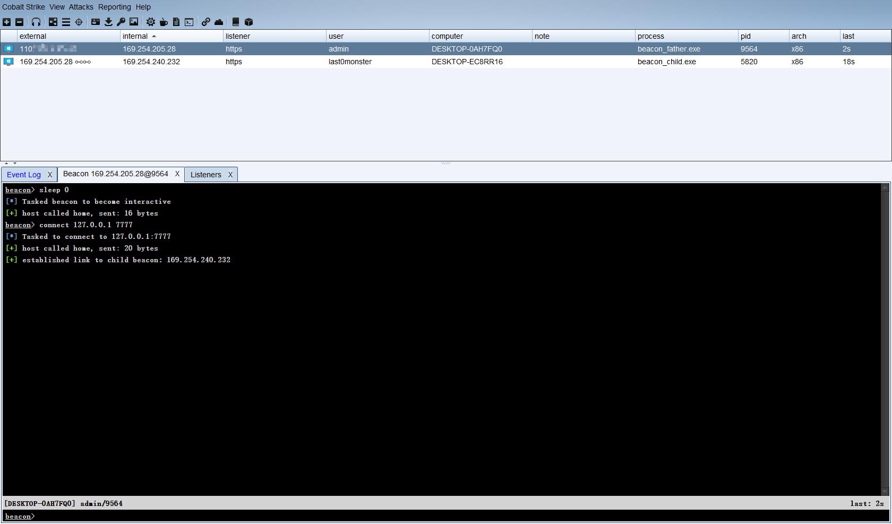Sort by the process column header

[687, 36]
